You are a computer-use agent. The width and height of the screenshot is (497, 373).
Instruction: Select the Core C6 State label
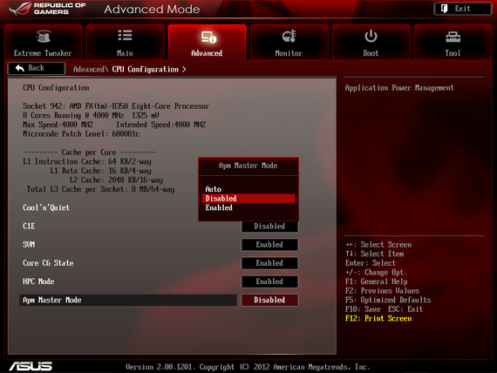(48, 262)
